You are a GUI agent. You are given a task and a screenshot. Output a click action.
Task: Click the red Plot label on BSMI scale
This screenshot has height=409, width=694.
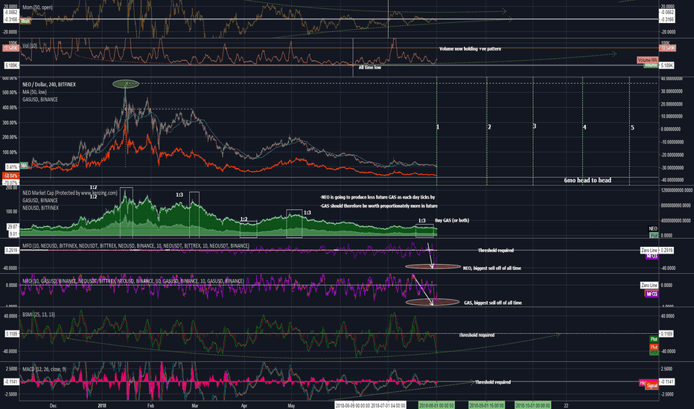pyautogui.click(x=654, y=347)
